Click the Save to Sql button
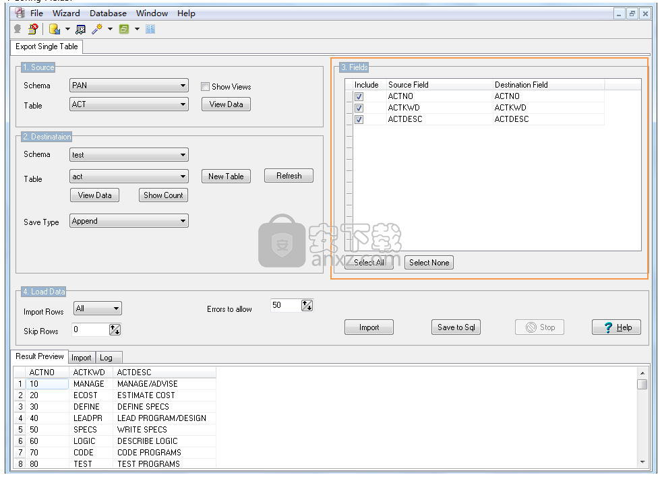Image resolution: width=662 pixels, height=483 pixels. click(x=456, y=327)
